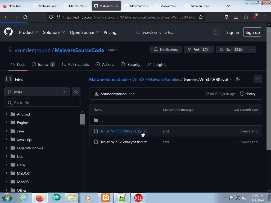Open the Star lists dropdown arrow
Screen dimensions: 271x203
[x=251, y=49]
